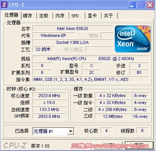Click the Intel Xeon inside logo
Image resolution: width=156 pixels, height=151 pixels.
(133, 39)
